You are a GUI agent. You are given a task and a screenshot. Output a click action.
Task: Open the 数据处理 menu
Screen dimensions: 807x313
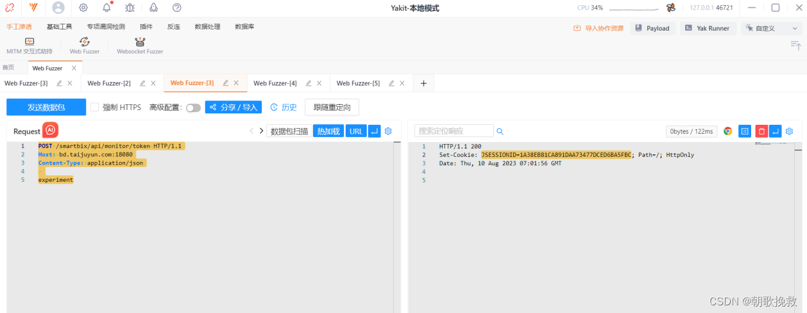207,27
